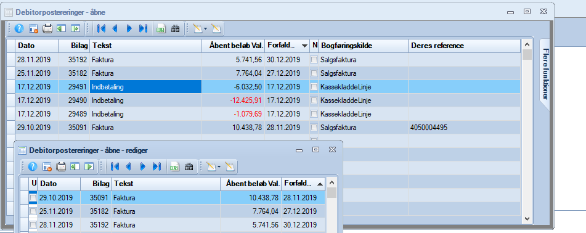This screenshot has width=586, height=233.
Task: Click the green right-arrow panel icon in main toolbar
Action: [x=76, y=28]
